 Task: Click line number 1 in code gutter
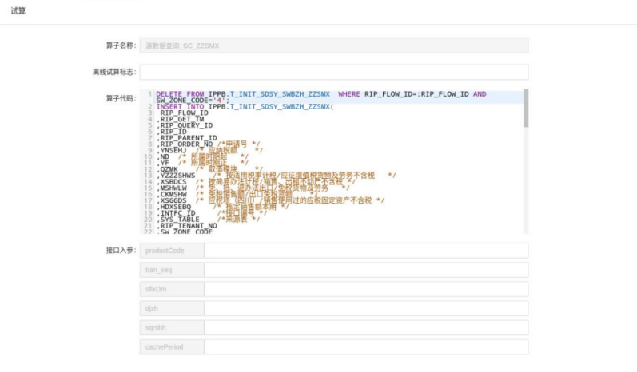[x=150, y=93]
